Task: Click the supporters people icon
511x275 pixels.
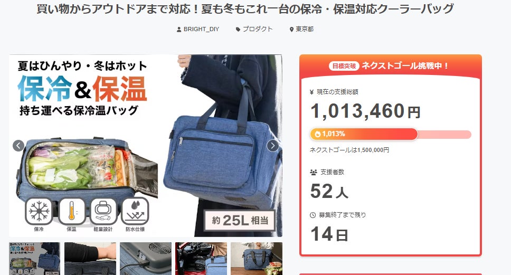Action: pos(314,173)
